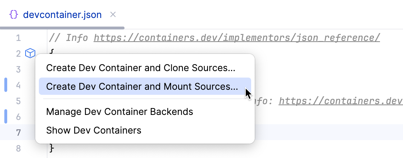Select the devcontainer.json editor tab
Image resolution: width=403 pixels, height=158 pixels.
click(x=62, y=15)
